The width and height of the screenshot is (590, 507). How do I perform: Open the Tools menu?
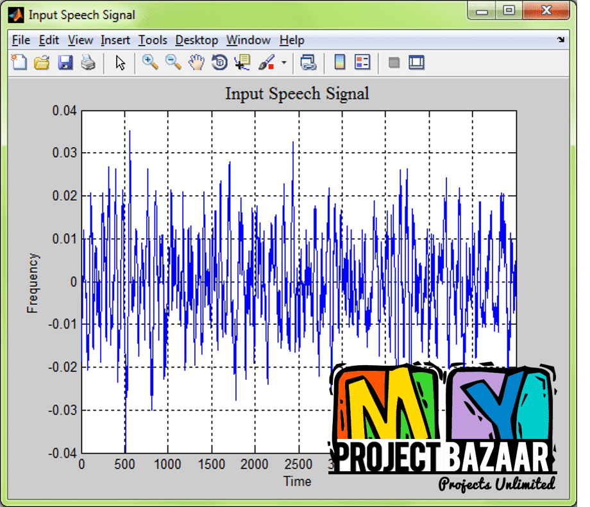tap(153, 40)
